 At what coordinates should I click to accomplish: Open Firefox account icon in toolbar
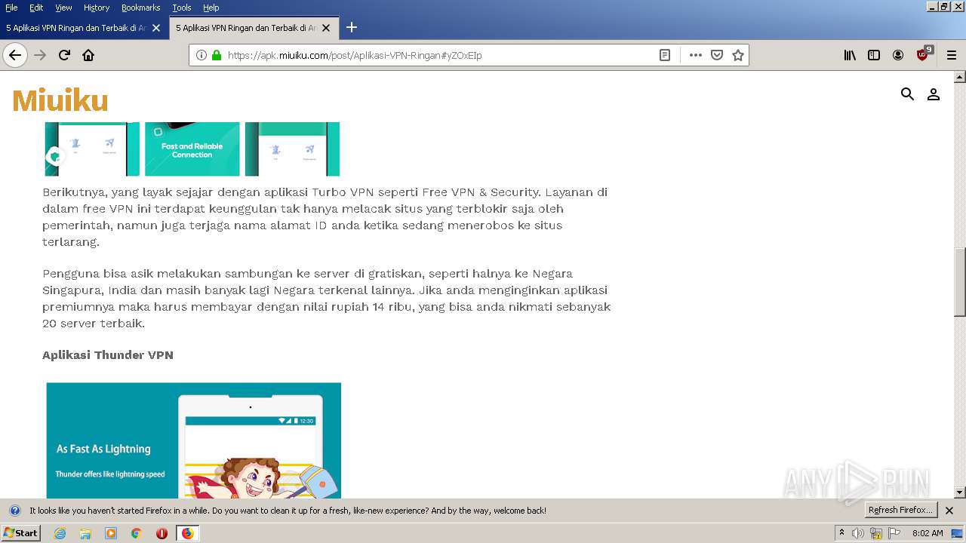coord(898,55)
